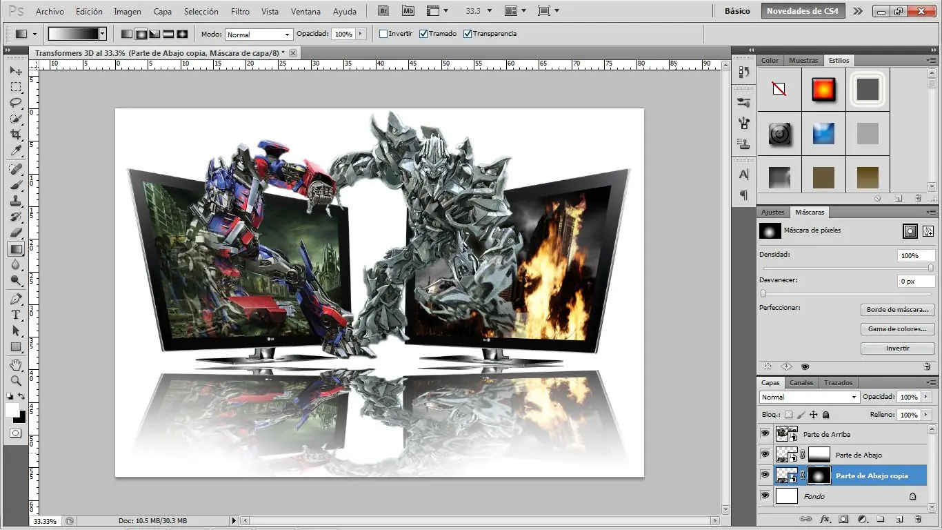The width and height of the screenshot is (942, 530).
Task: Open the gradient picker dropdown arrow
Action: (103, 33)
